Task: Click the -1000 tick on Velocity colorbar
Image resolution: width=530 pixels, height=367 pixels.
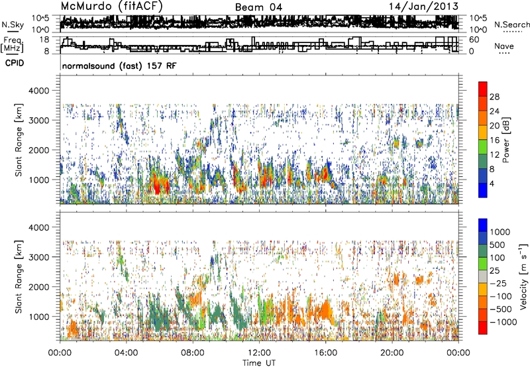Action: click(503, 322)
